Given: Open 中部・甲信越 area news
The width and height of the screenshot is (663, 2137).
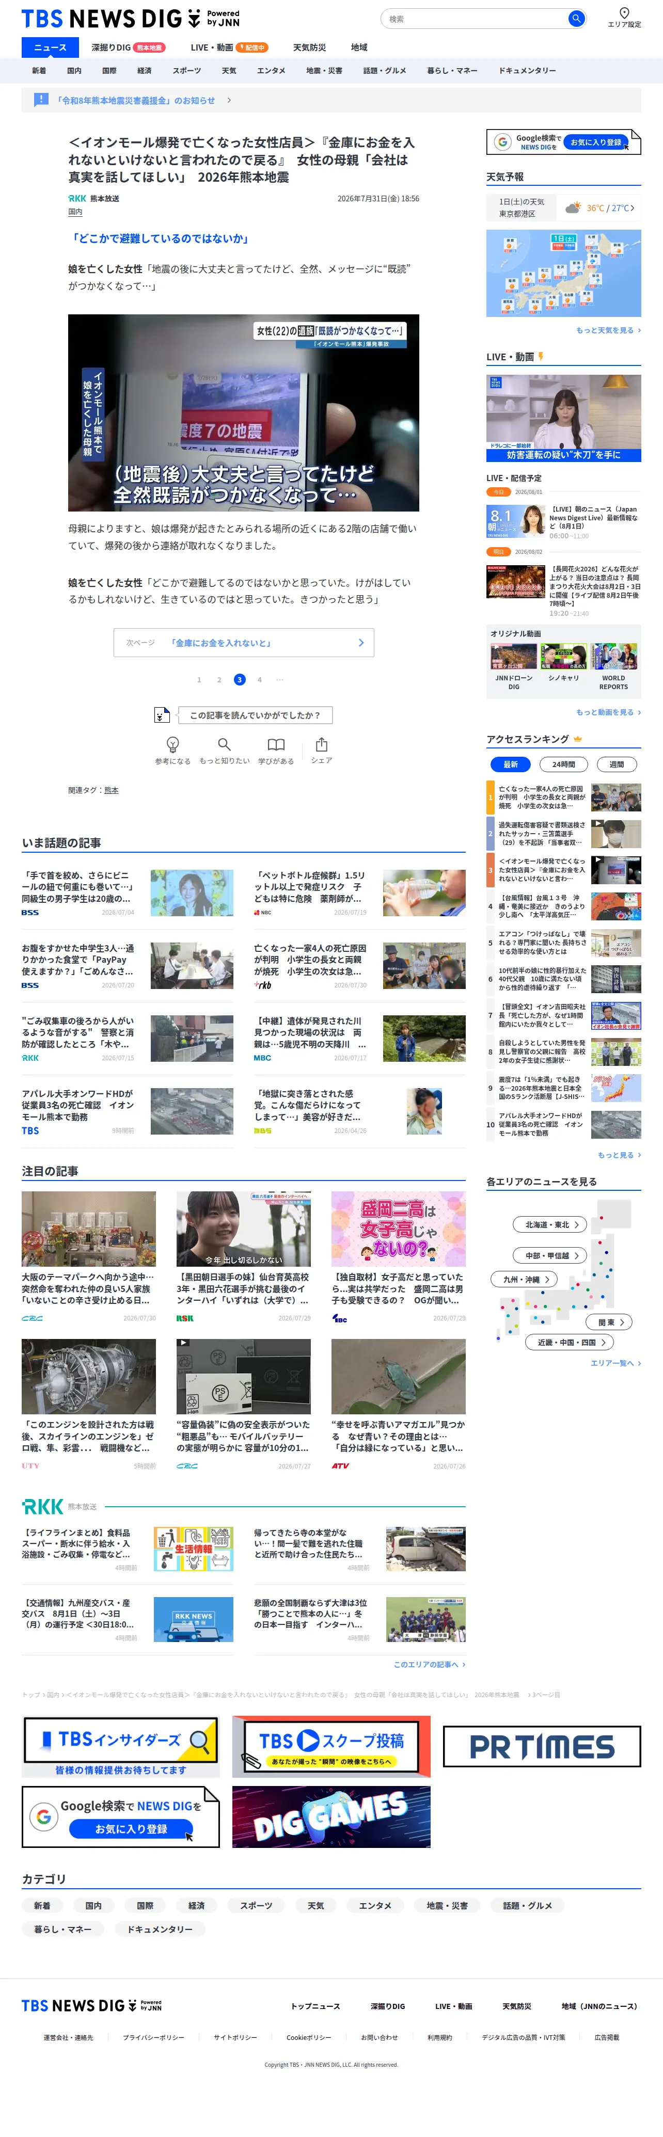Looking at the screenshot, I should [x=550, y=1255].
